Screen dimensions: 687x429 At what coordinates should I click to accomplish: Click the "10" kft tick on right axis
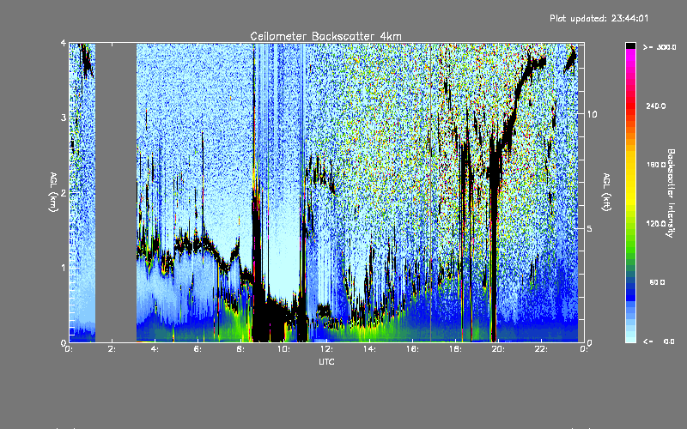(x=592, y=114)
